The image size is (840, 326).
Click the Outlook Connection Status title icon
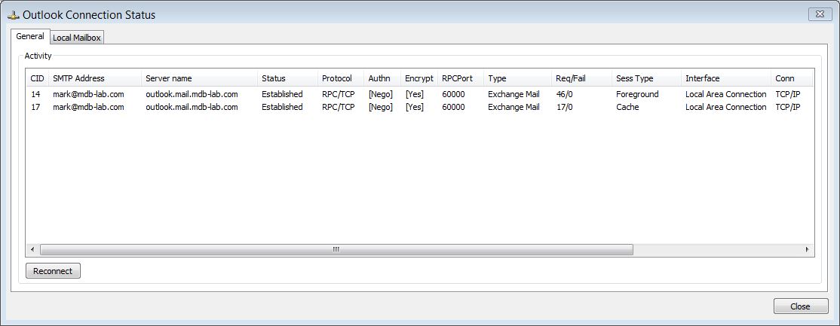pyautogui.click(x=13, y=14)
